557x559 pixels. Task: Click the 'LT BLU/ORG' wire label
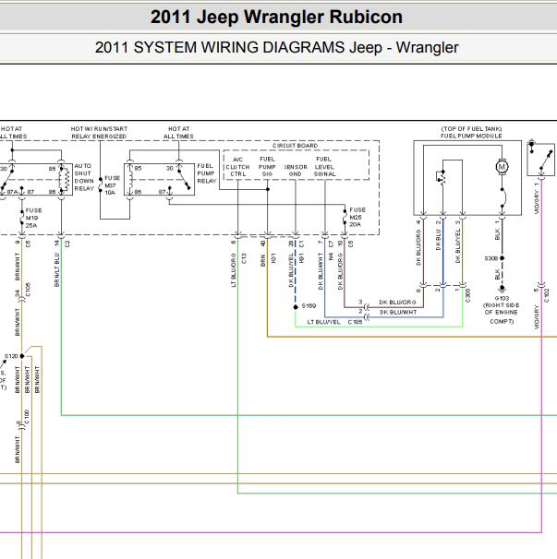coord(234,270)
